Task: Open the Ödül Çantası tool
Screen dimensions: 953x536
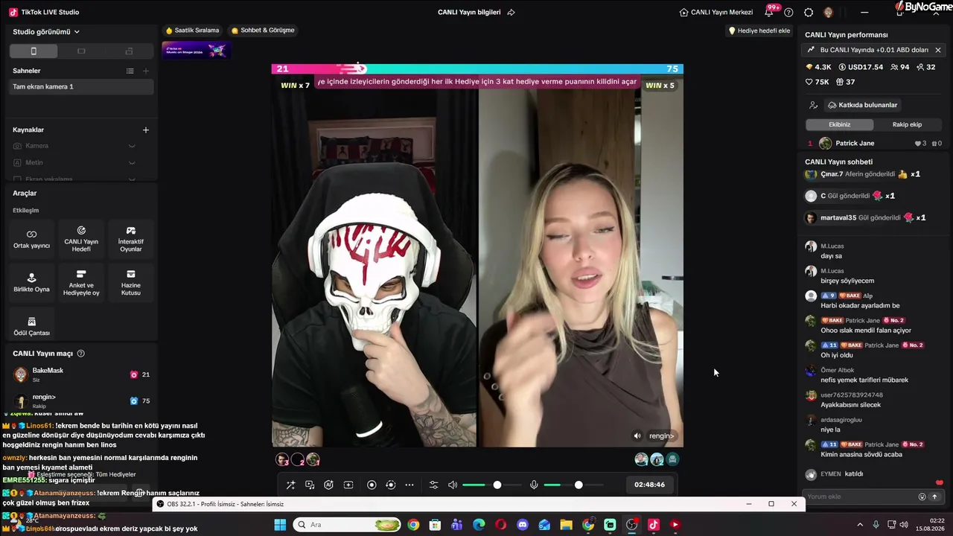Action: pos(31,326)
